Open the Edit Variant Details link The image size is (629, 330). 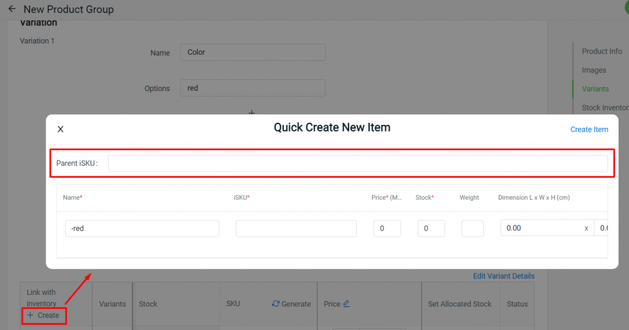(x=504, y=276)
